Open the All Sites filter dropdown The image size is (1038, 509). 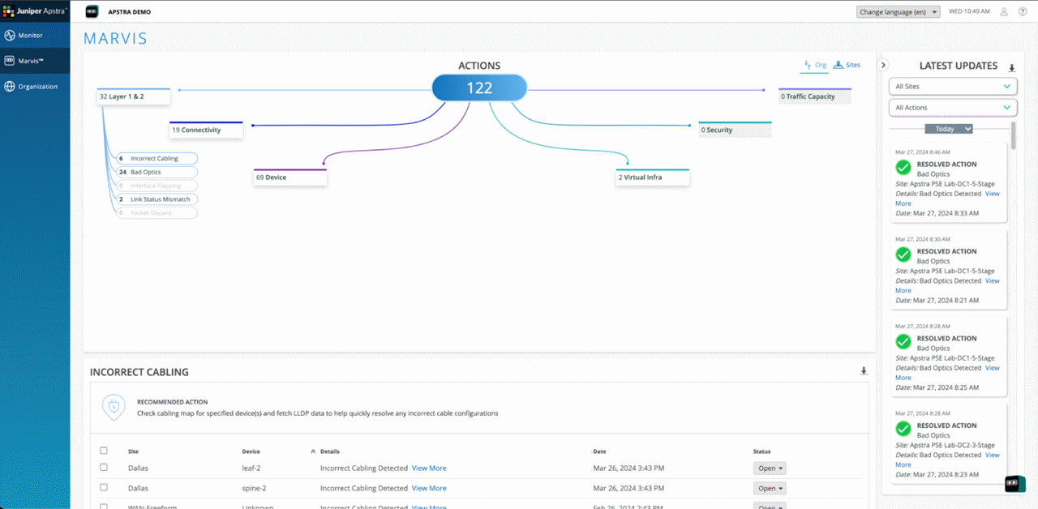pyautogui.click(x=952, y=86)
